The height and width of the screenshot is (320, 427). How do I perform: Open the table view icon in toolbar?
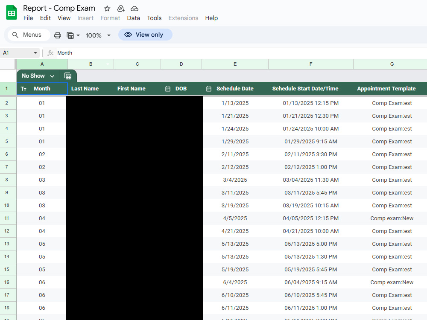coord(70,35)
